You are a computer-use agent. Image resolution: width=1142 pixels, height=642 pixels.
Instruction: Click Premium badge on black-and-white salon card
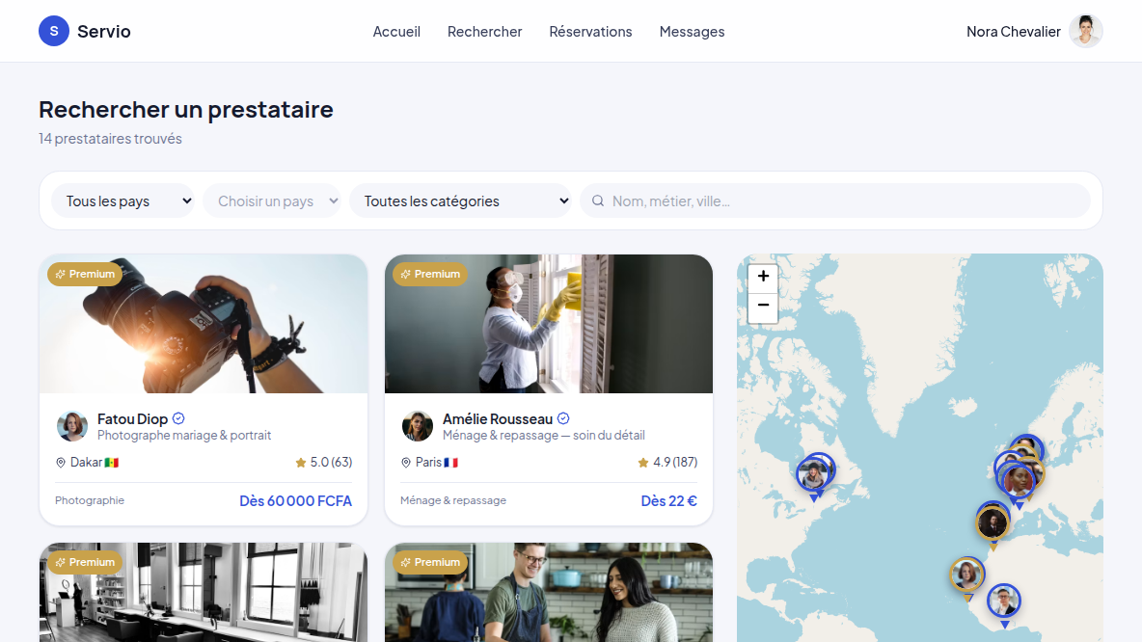[85, 563]
